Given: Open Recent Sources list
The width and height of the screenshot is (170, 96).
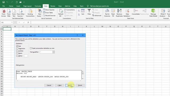Looking at the screenshot, I should (x=49, y=15).
